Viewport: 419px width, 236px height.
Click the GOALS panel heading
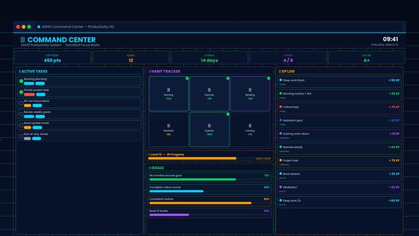click(157, 168)
